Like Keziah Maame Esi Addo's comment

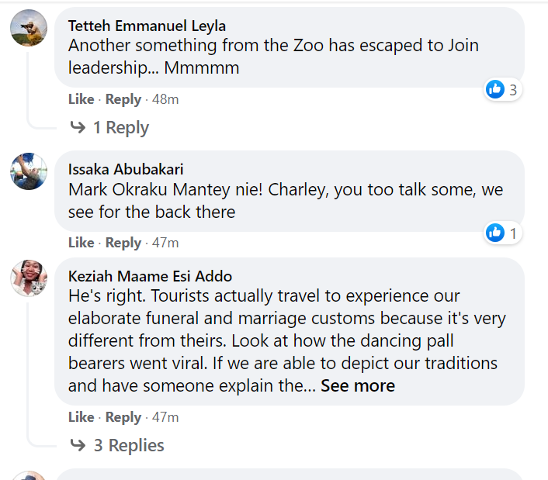(81, 417)
